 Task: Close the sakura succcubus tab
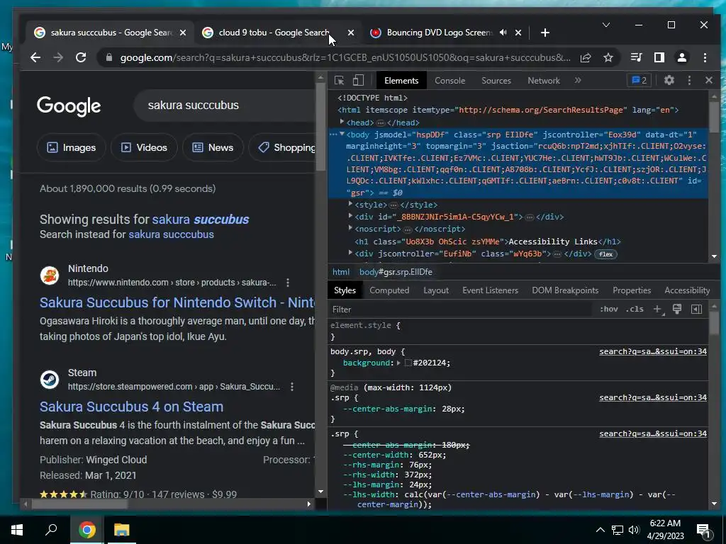click(x=183, y=33)
